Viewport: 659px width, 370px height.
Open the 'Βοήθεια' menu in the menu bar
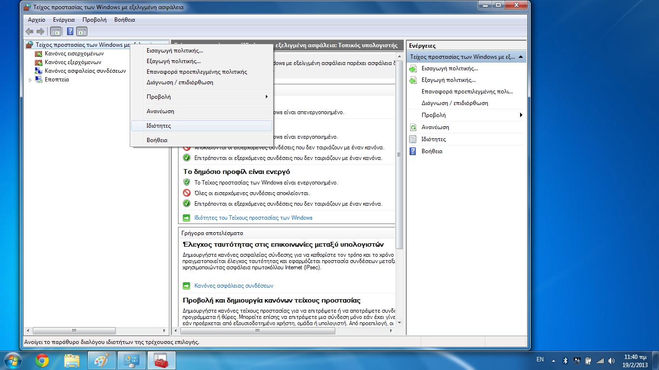(124, 20)
